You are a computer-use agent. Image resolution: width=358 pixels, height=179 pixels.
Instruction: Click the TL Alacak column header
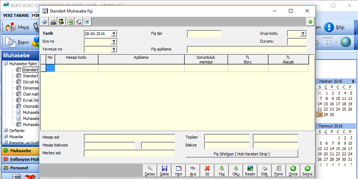pyautogui.click(x=288, y=59)
